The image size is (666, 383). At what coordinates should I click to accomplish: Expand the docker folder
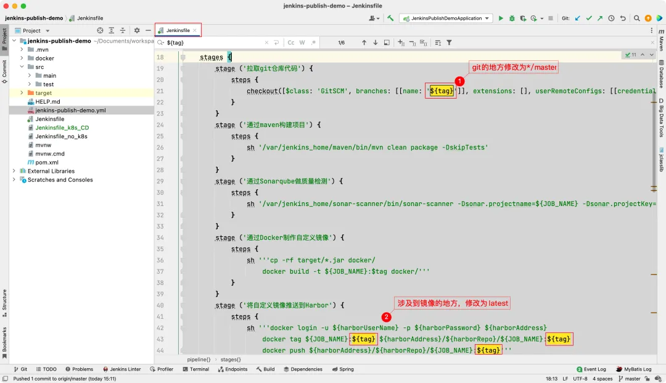(x=22, y=58)
